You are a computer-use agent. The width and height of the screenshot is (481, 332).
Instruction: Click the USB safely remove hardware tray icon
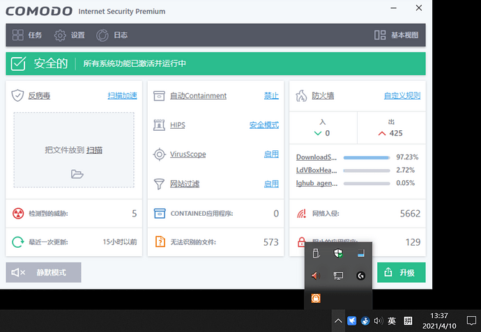tap(316, 253)
